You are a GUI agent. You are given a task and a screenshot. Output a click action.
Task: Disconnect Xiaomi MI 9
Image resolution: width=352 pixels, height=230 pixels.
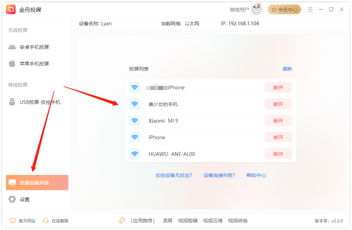(x=278, y=121)
